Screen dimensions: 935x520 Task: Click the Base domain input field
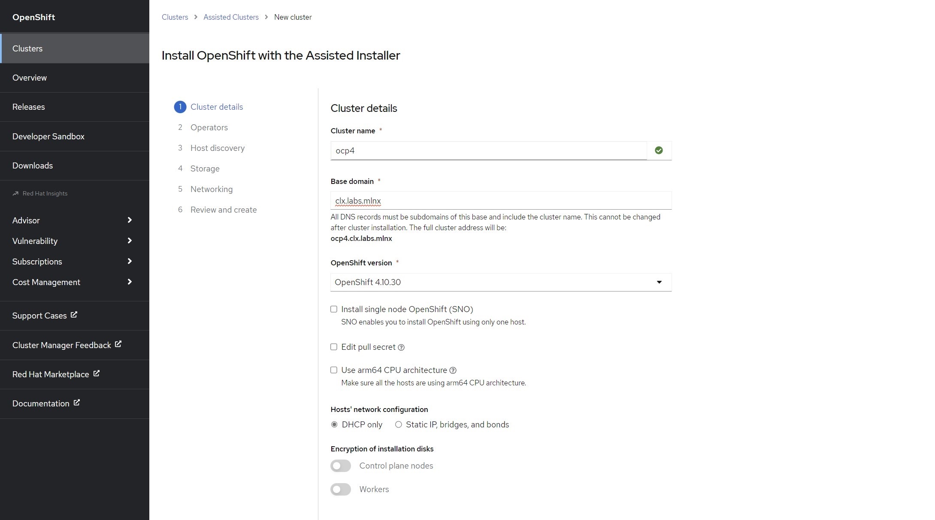[x=501, y=201]
